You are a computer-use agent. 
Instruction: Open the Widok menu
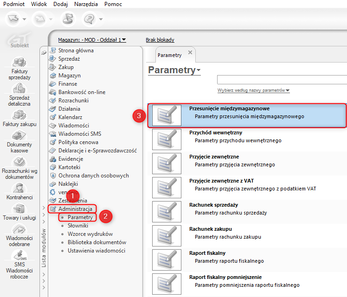point(39,4)
